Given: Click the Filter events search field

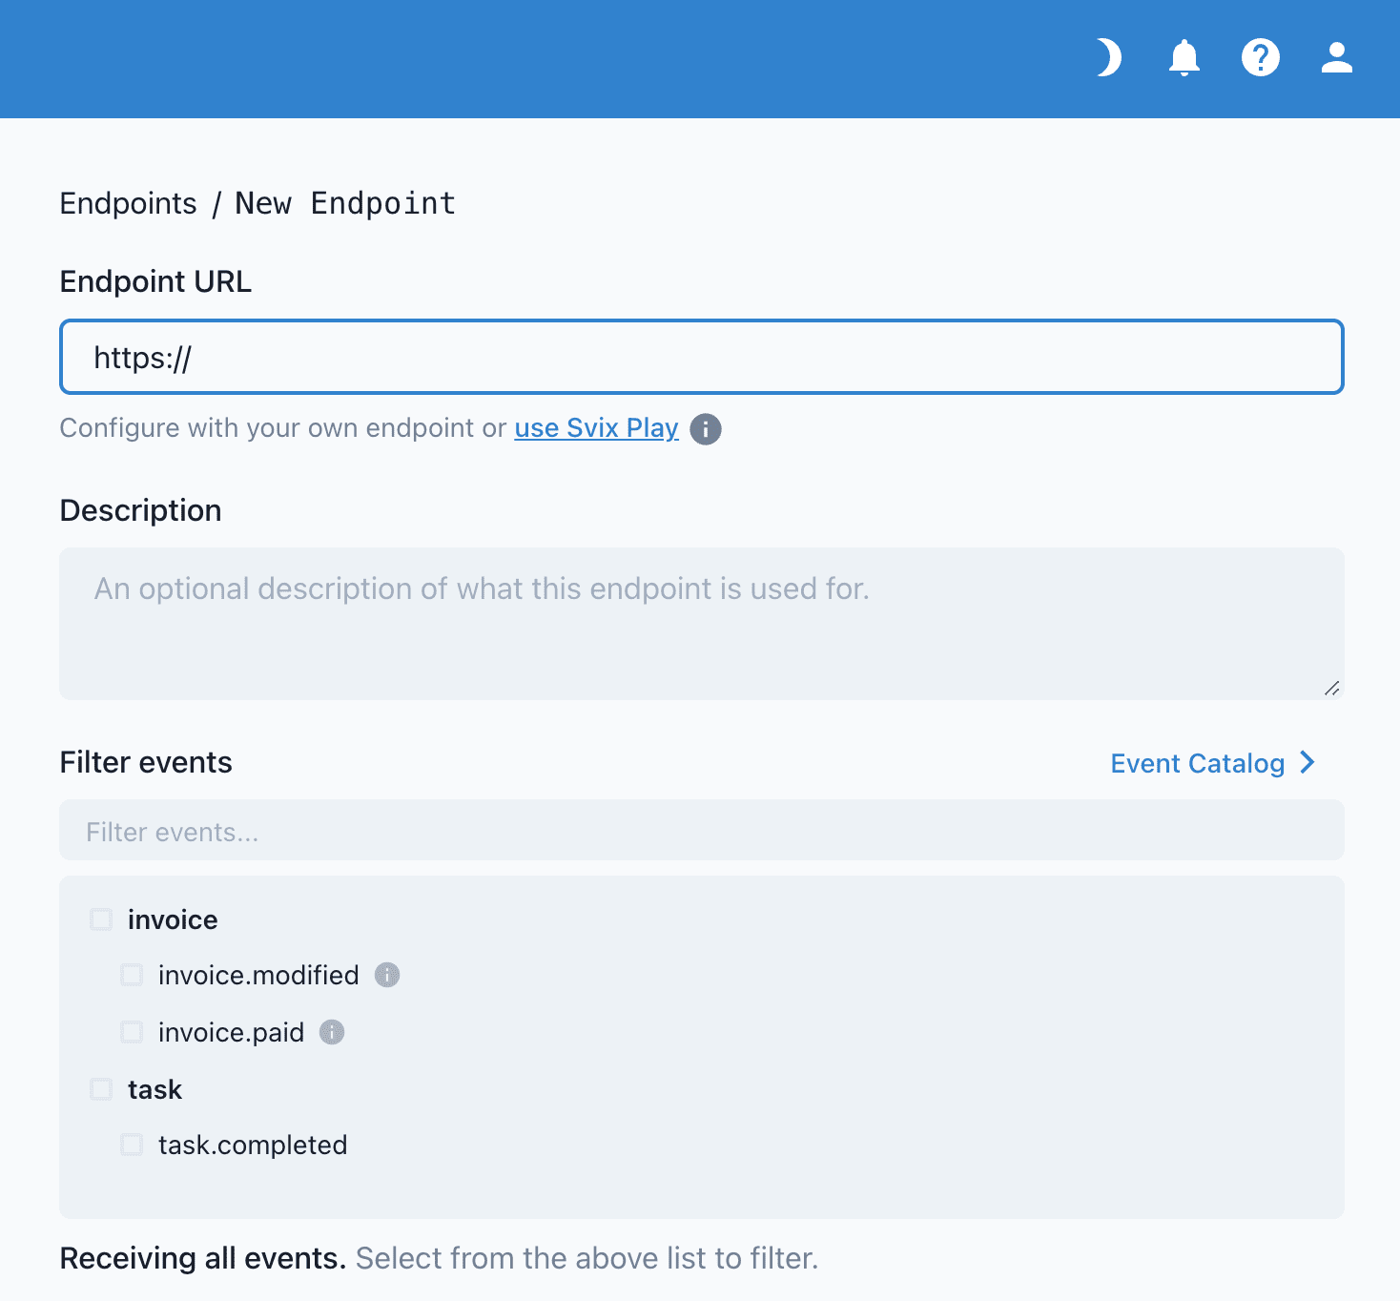Looking at the screenshot, I should coord(701,831).
